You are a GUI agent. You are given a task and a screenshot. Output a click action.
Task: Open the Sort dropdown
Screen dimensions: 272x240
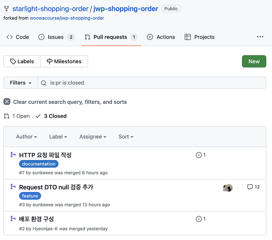point(125,136)
